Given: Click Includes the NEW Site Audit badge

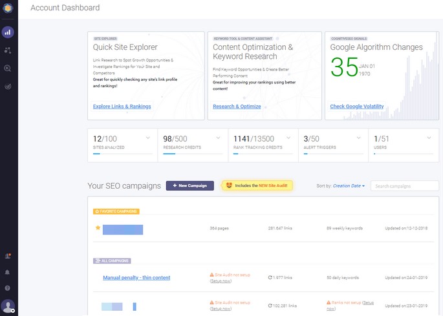Looking at the screenshot, I should point(257,185).
